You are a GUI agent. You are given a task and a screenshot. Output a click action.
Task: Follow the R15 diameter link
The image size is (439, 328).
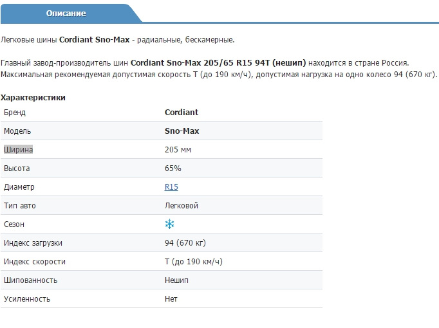pos(171,187)
